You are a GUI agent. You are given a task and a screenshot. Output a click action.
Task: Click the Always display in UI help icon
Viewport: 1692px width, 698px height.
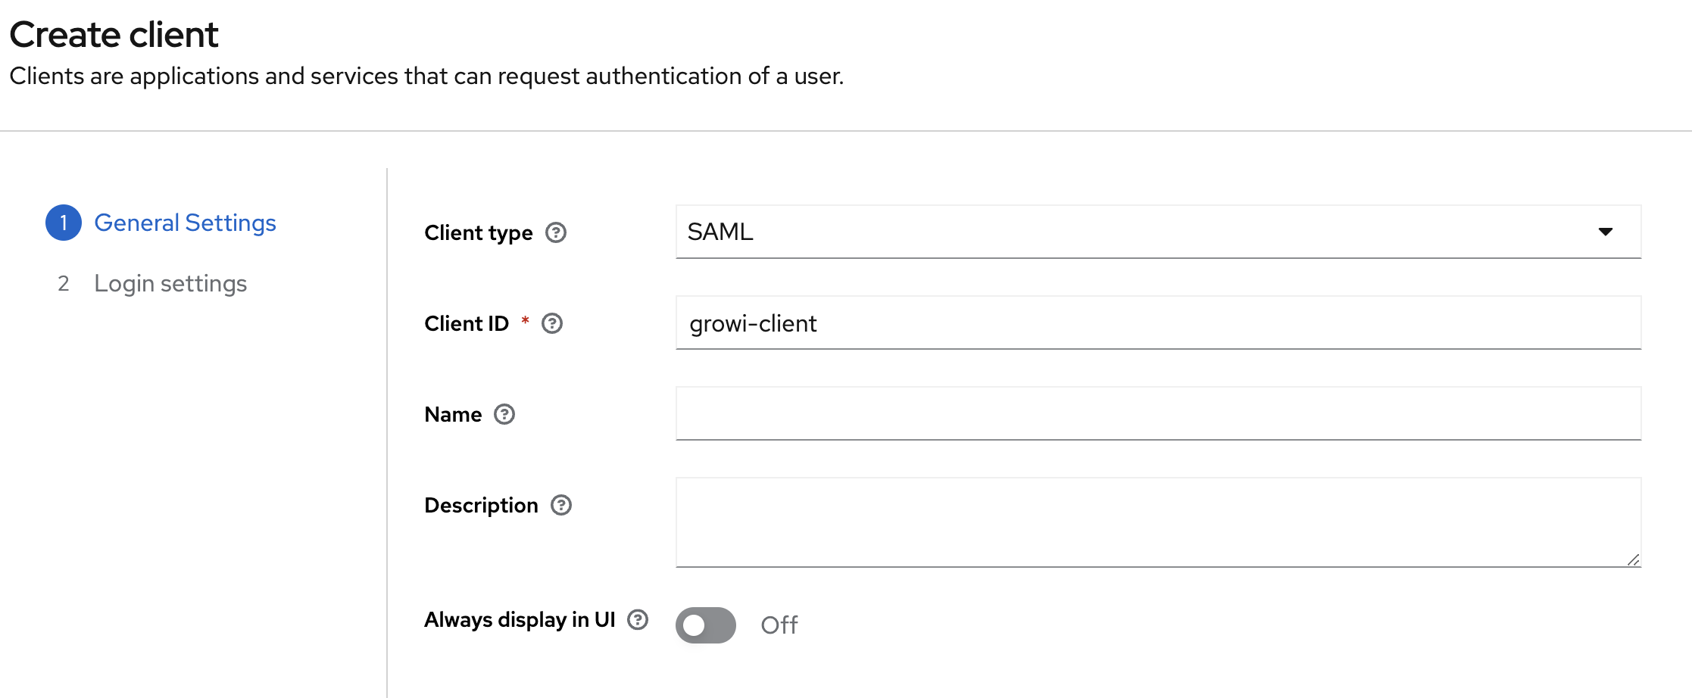tap(638, 620)
